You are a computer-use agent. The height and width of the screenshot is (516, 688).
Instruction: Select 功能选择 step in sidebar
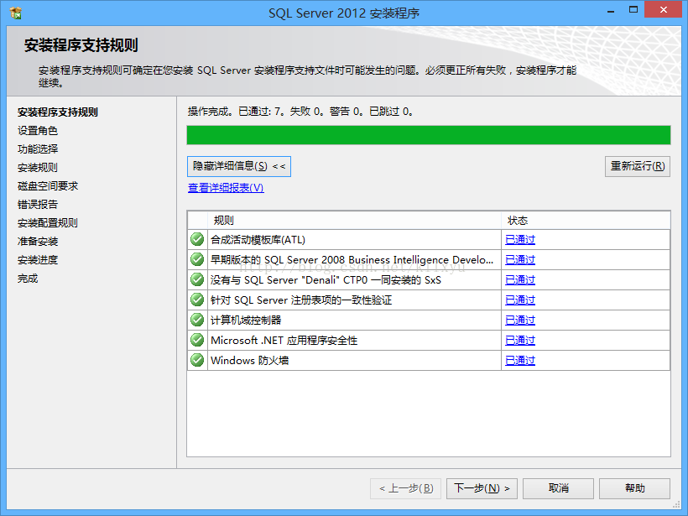click(x=38, y=149)
